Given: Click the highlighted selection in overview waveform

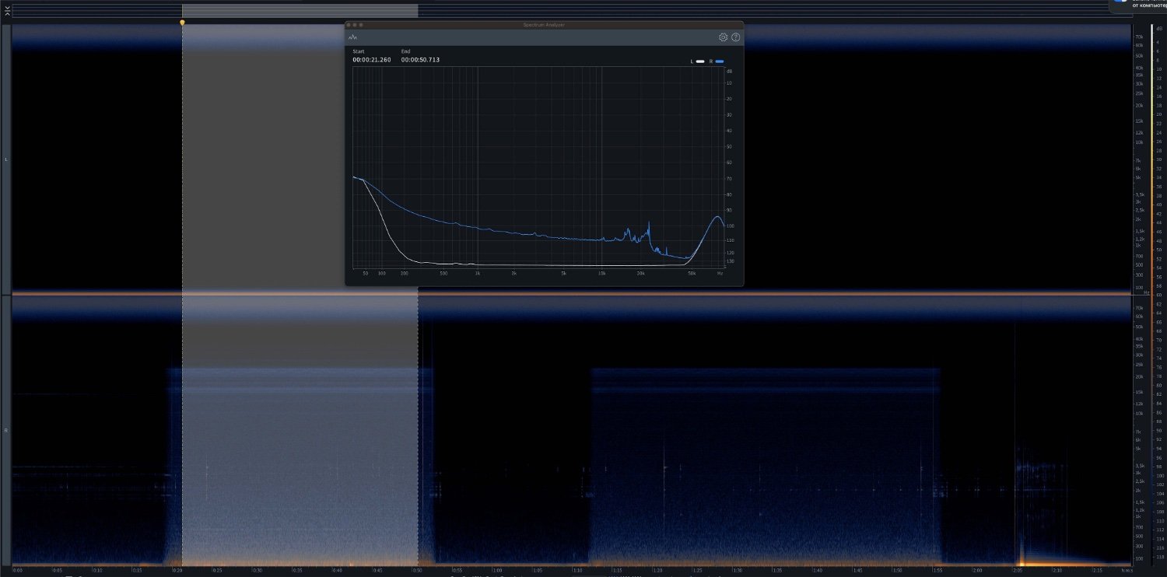Looking at the screenshot, I should pos(300,11).
